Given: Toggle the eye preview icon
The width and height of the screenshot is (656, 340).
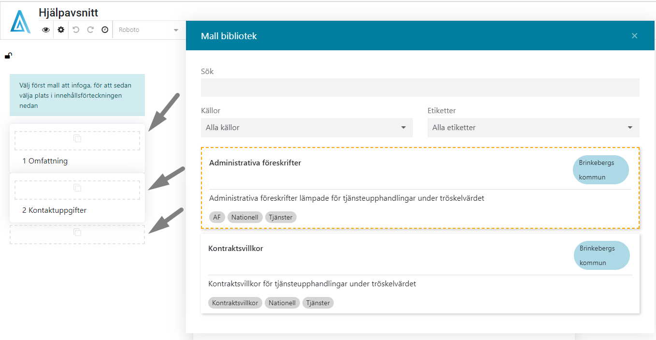Looking at the screenshot, I should [46, 30].
